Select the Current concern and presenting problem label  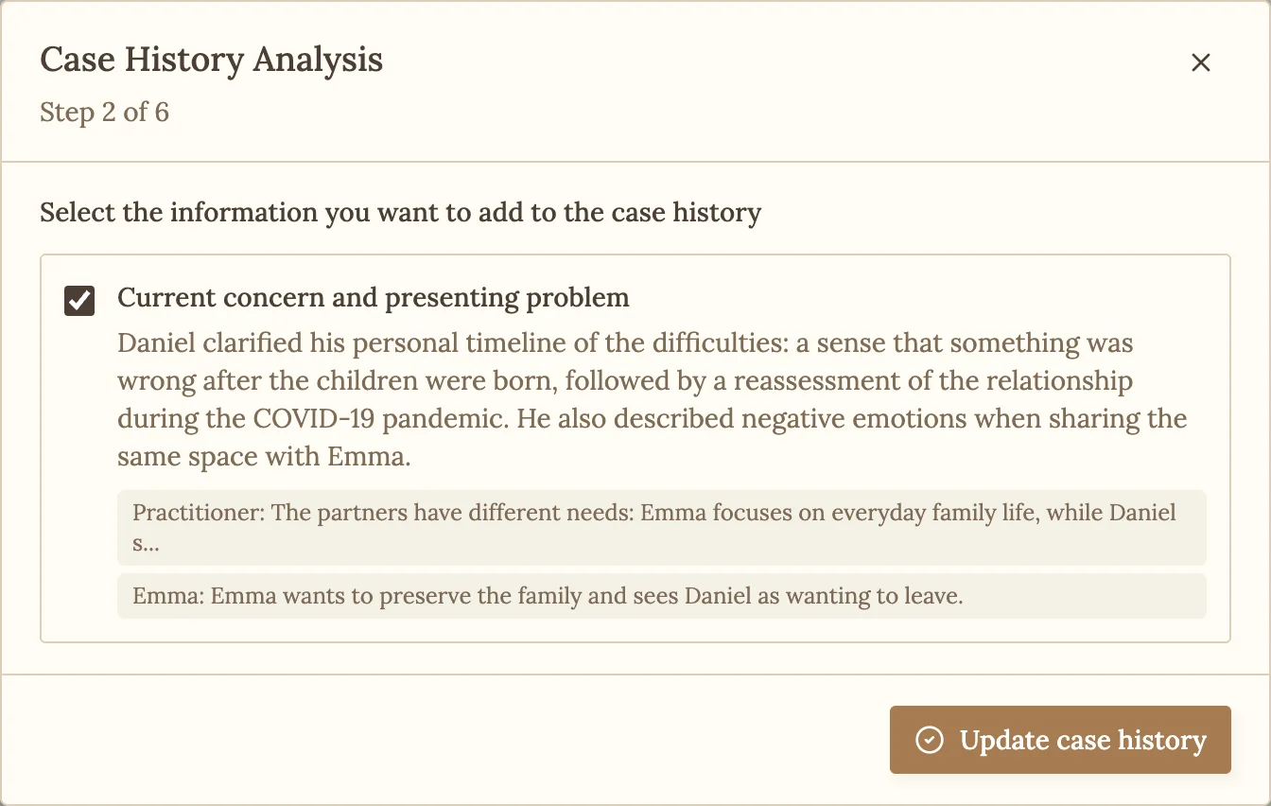374,298
